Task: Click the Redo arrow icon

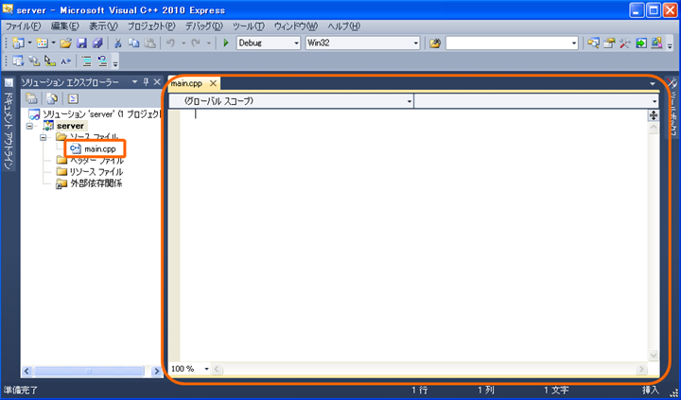Action: 196,43
